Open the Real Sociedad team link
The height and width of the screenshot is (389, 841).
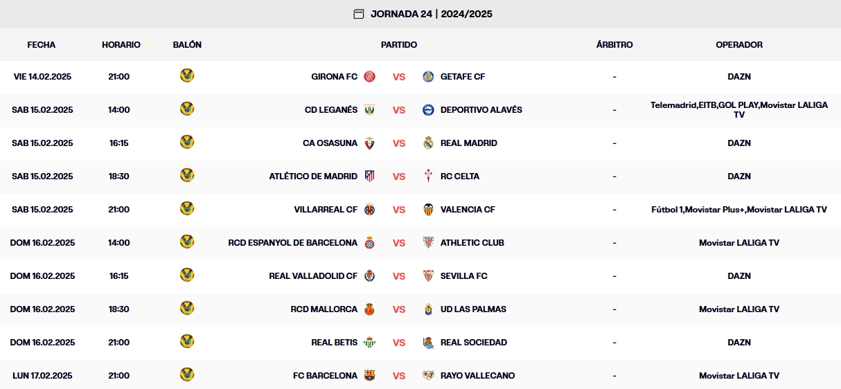[473, 343]
